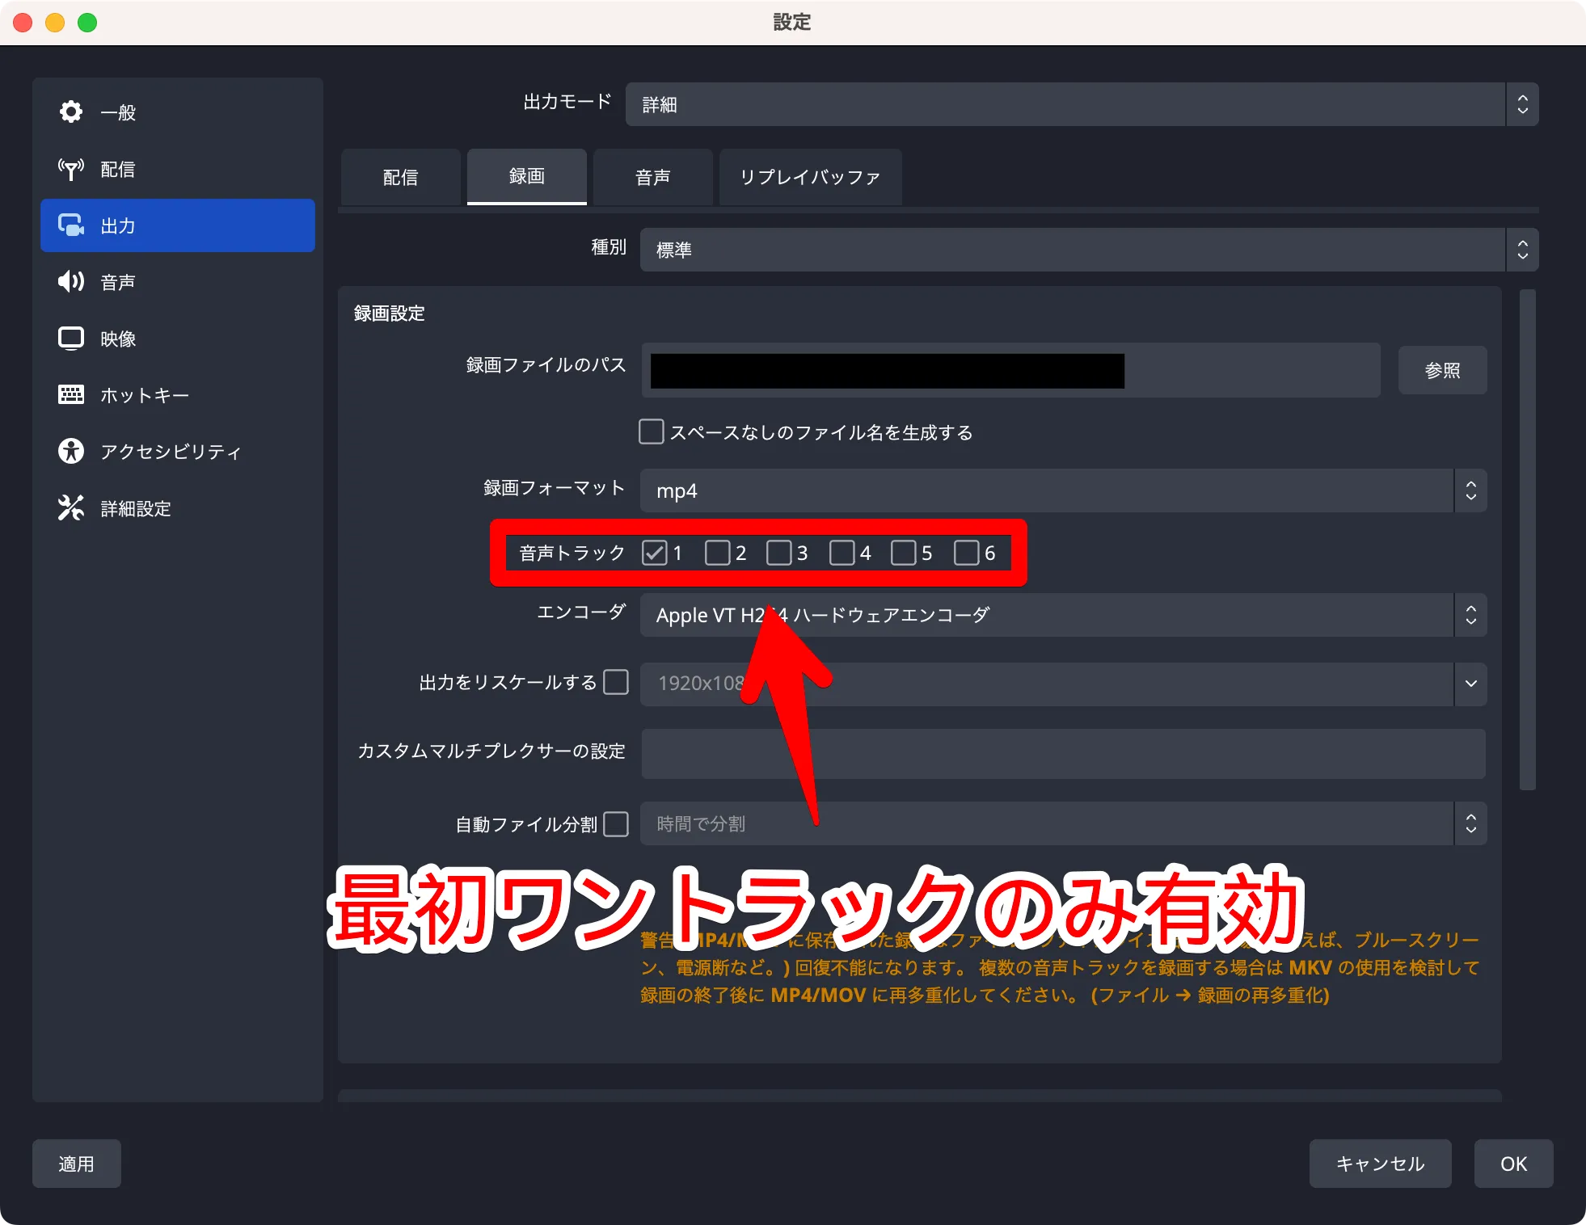Switch to the リプレイバッファ tab
Viewport: 1586px width, 1225px height.
click(810, 177)
